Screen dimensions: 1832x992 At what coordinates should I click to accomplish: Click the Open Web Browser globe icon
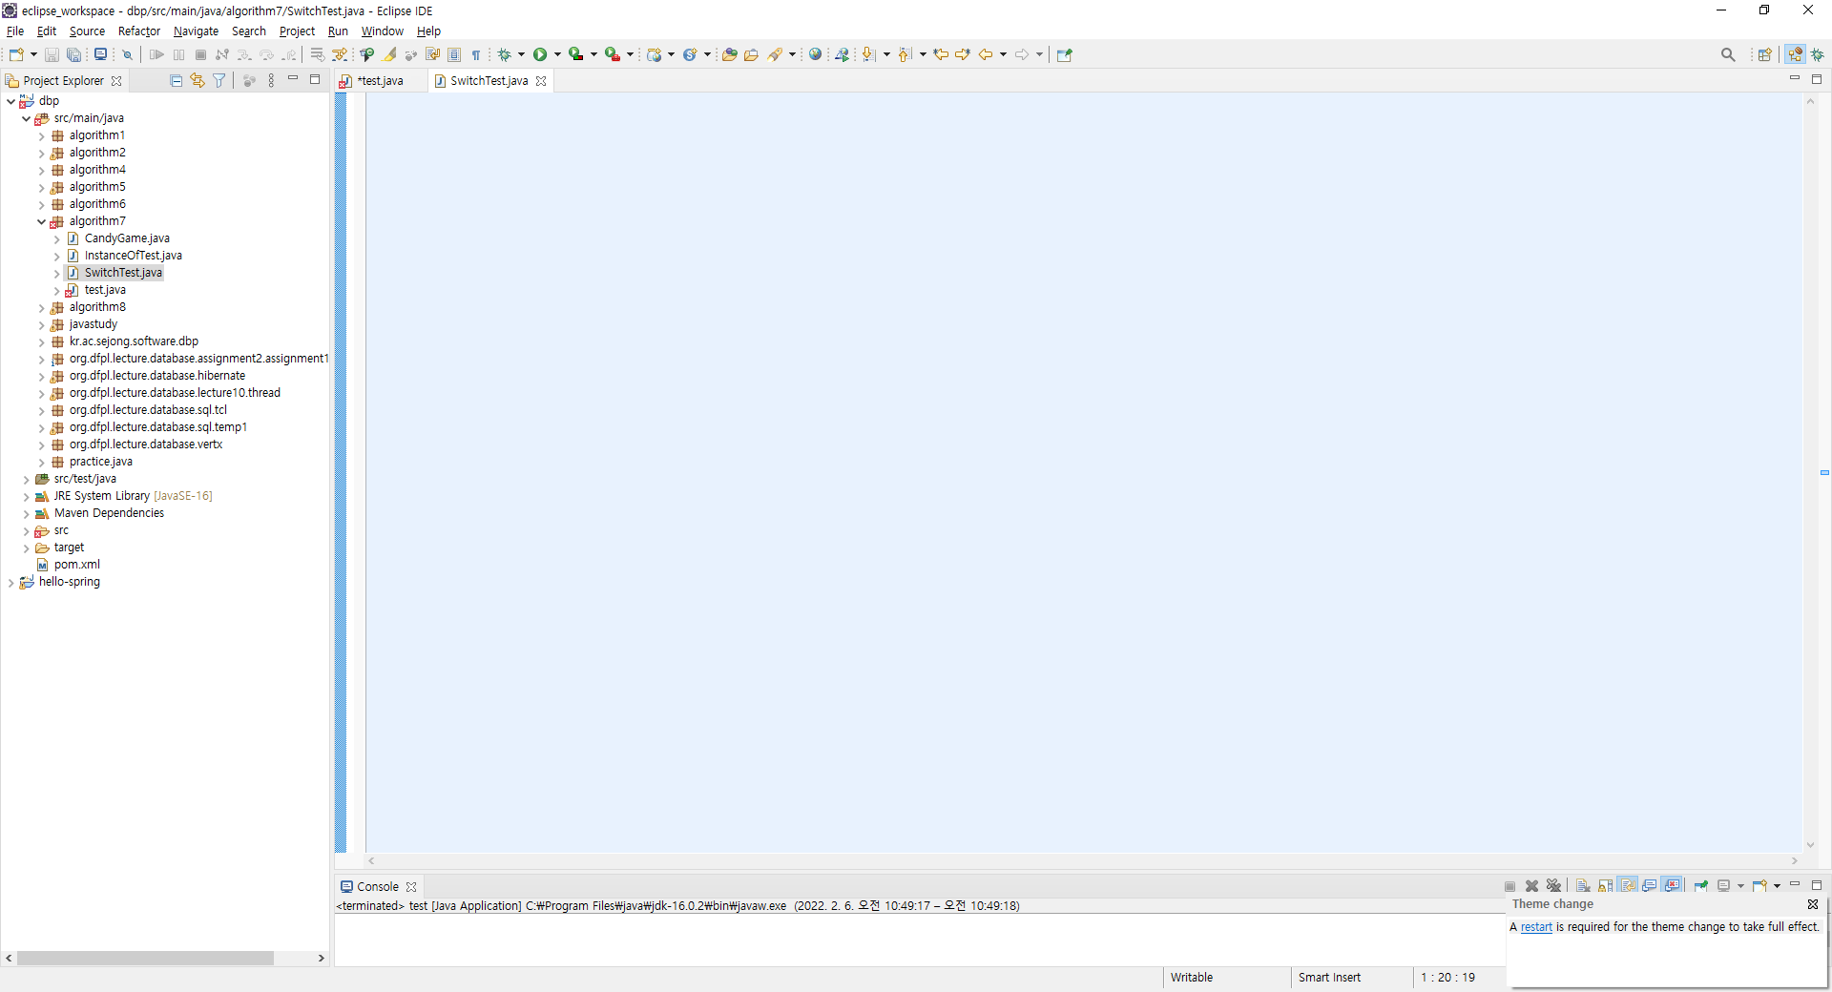(815, 54)
